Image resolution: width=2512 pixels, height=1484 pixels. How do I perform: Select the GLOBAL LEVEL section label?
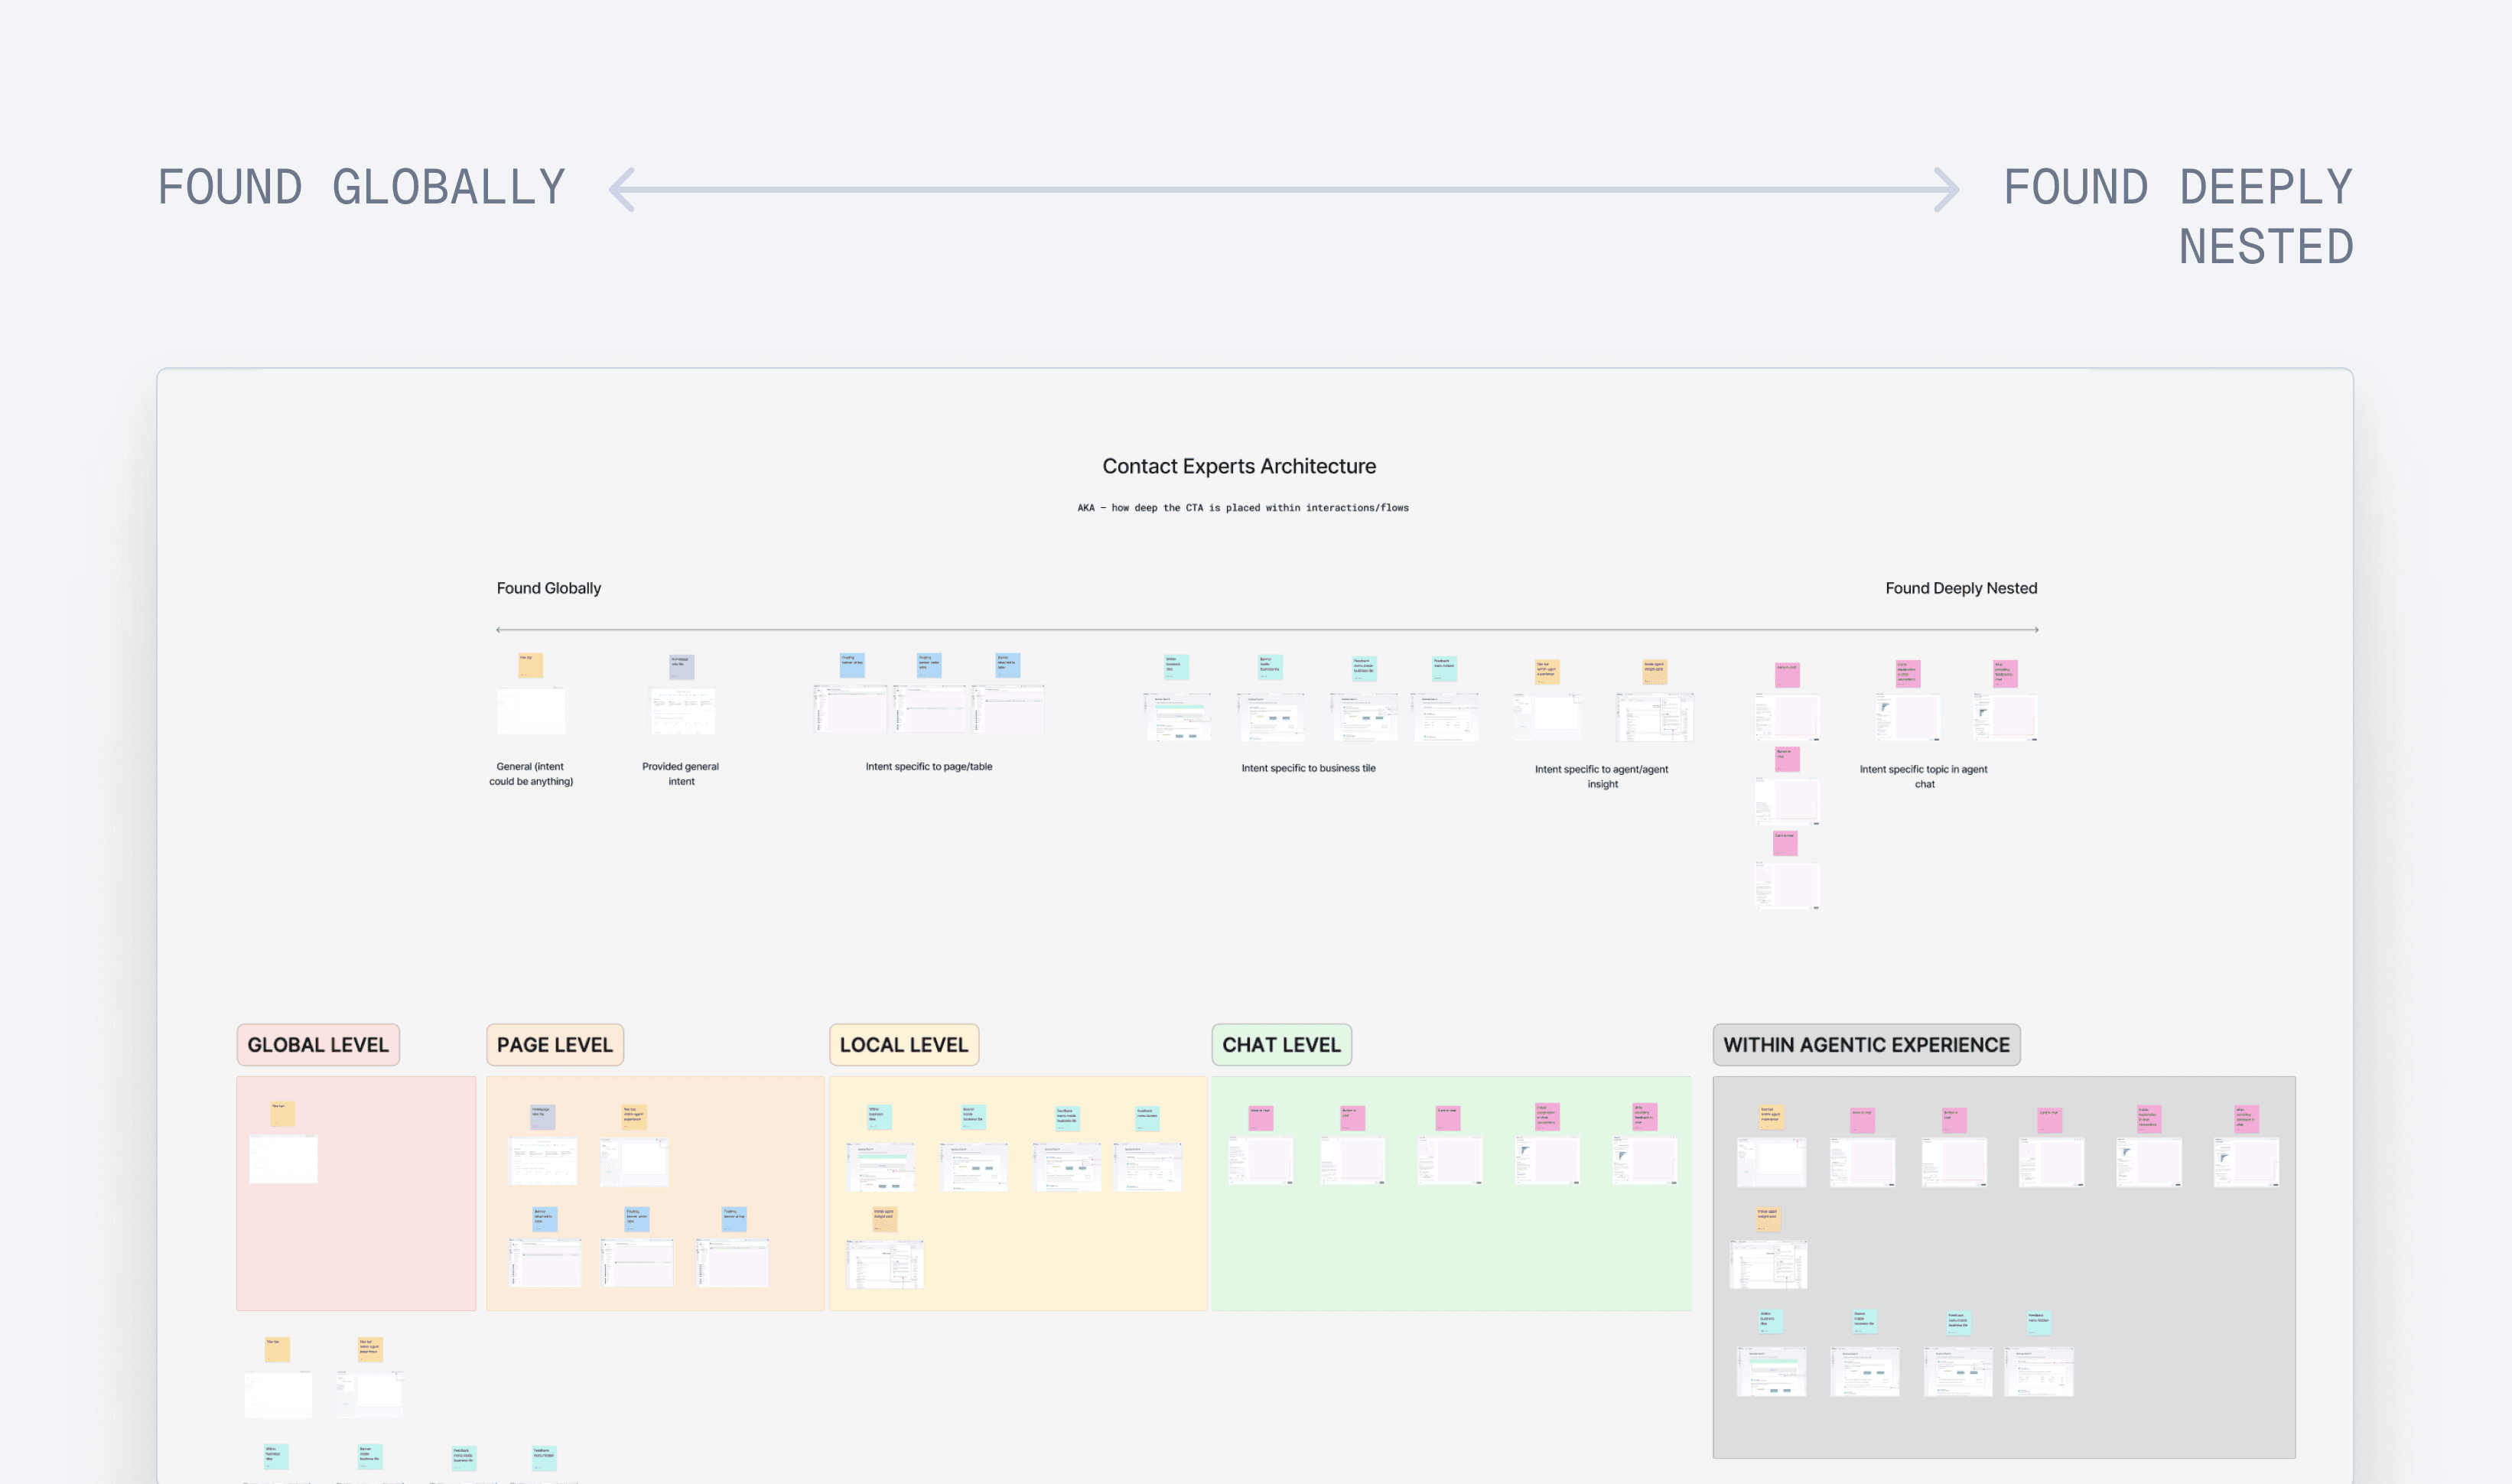(318, 1045)
